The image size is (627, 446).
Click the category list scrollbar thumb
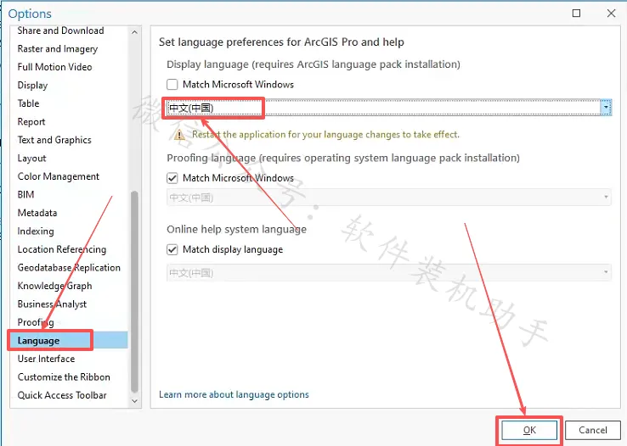coord(135,292)
